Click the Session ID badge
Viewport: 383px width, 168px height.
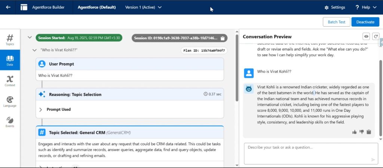[x=179, y=38]
